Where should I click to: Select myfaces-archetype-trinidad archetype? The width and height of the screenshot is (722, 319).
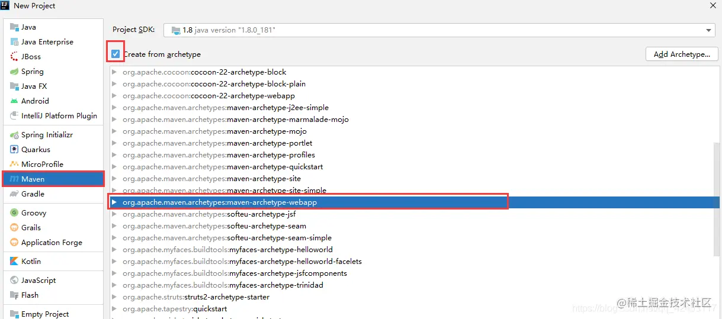click(x=412, y=285)
